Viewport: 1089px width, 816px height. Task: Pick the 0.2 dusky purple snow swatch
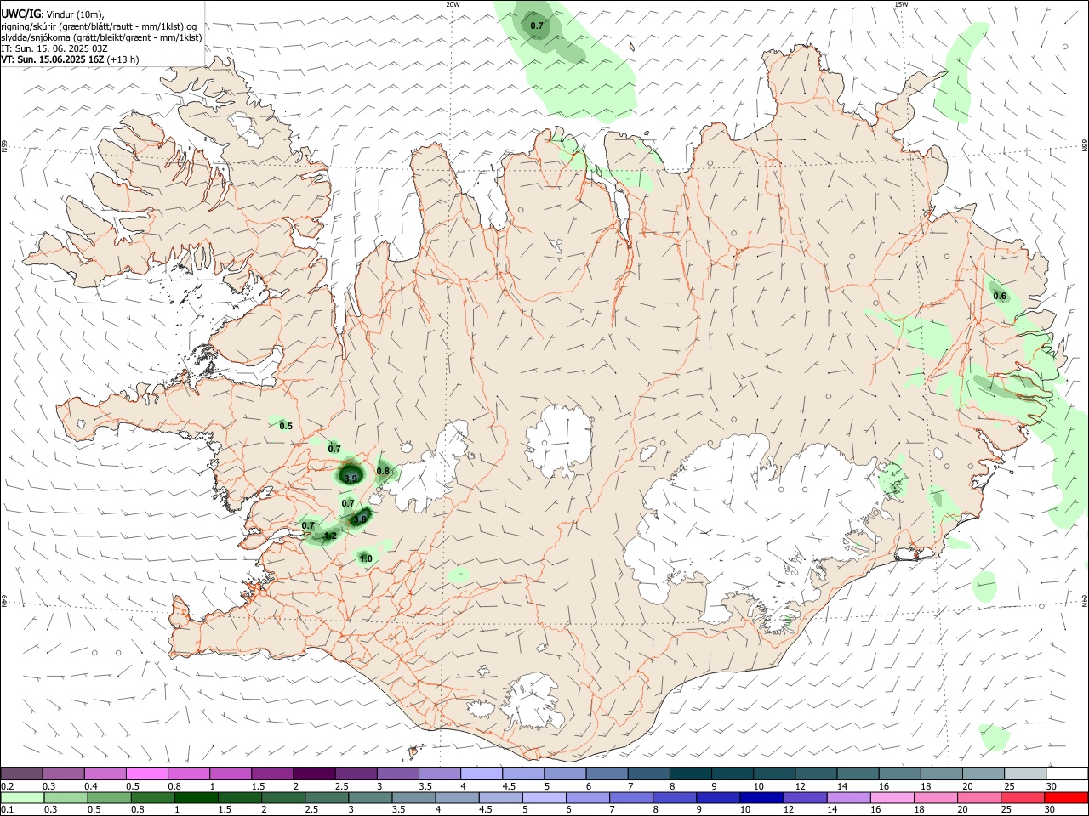[x=21, y=774]
